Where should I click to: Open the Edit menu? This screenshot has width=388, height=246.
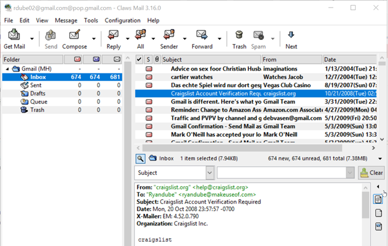(x=24, y=20)
